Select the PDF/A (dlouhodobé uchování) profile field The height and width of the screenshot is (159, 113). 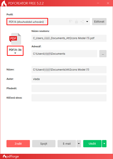[27, 22]
